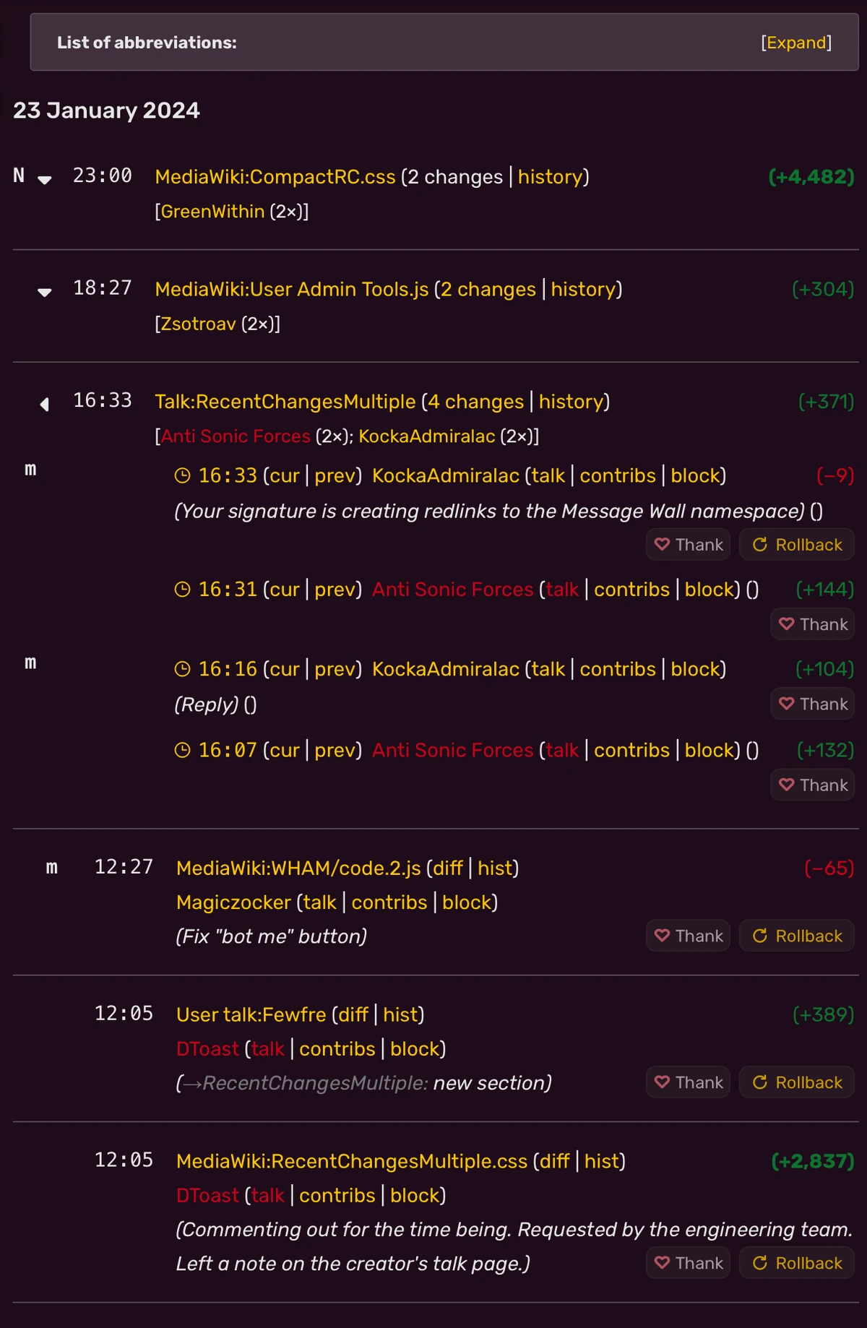View the diff for User talk:Fewfre

(x=352, y=1014)
